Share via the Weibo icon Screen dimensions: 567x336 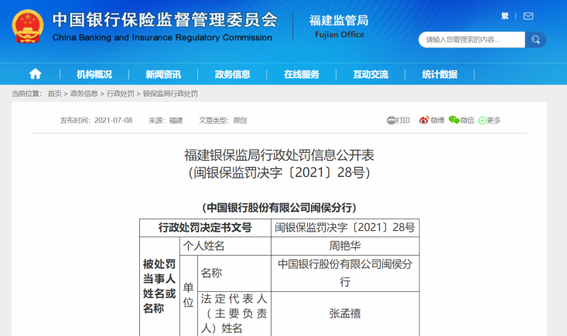click(x=424, y=120)
